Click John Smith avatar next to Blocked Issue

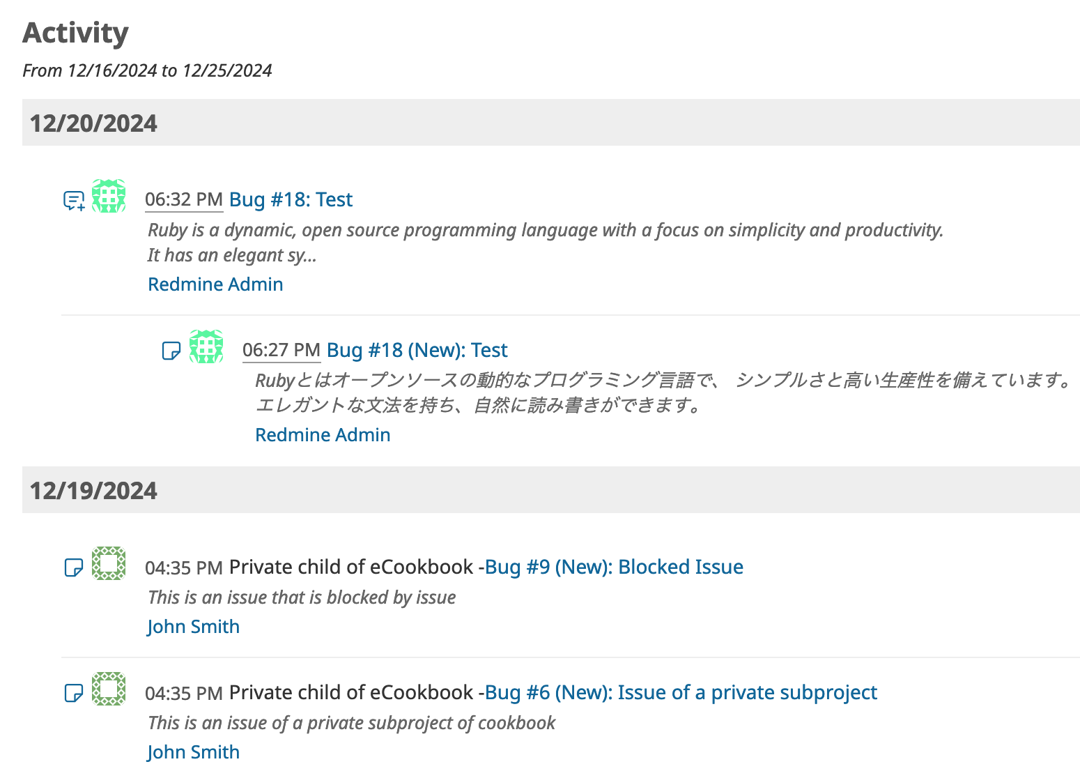click(x=109, y=563)
